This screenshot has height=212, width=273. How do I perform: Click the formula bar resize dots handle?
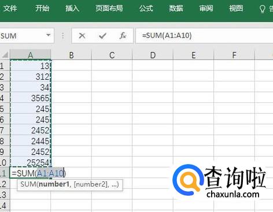62,36
